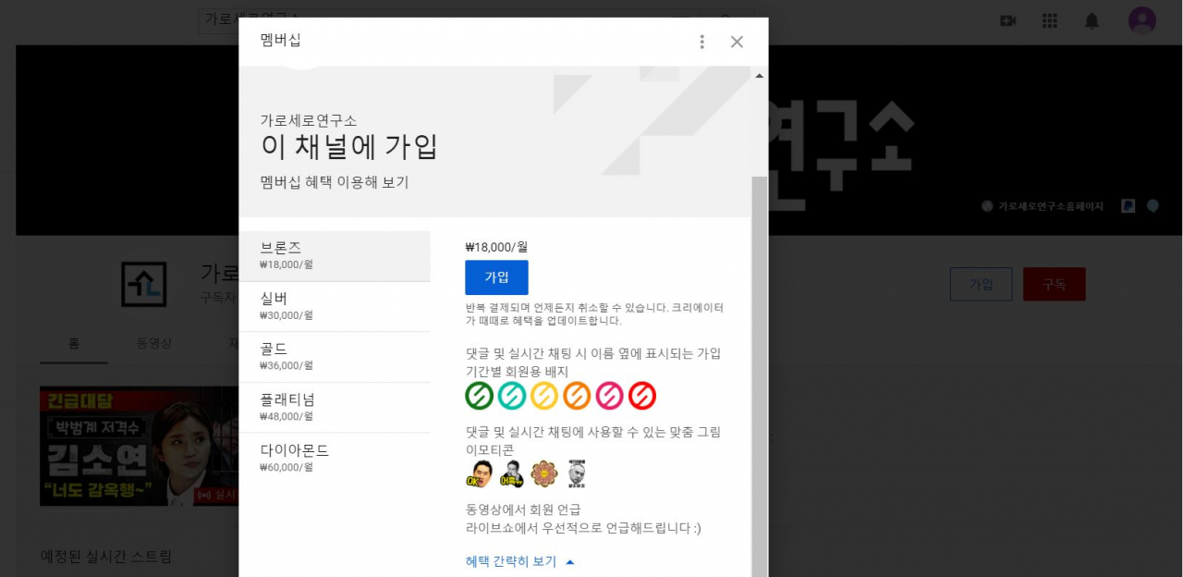Choose the 골드 ₩36,000 membership tier

[335, 357]
